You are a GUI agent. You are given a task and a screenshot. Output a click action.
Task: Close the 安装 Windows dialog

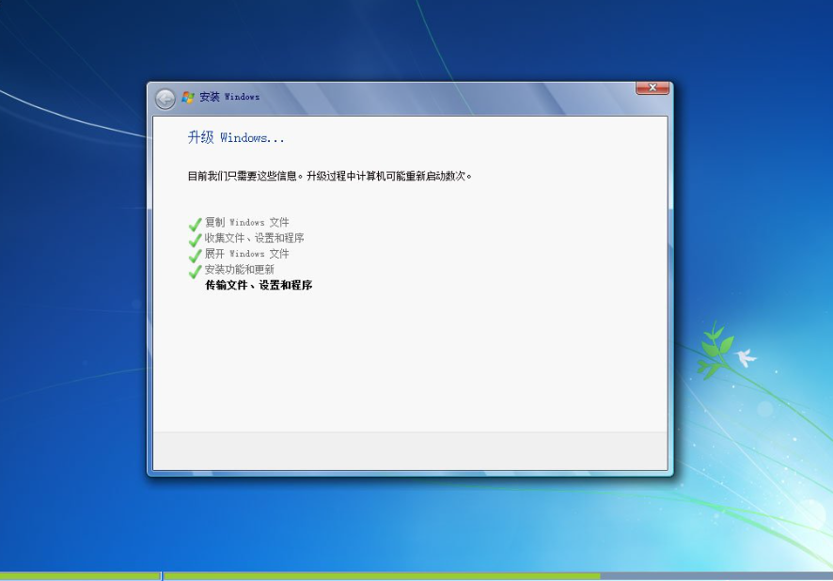(652, 88)
